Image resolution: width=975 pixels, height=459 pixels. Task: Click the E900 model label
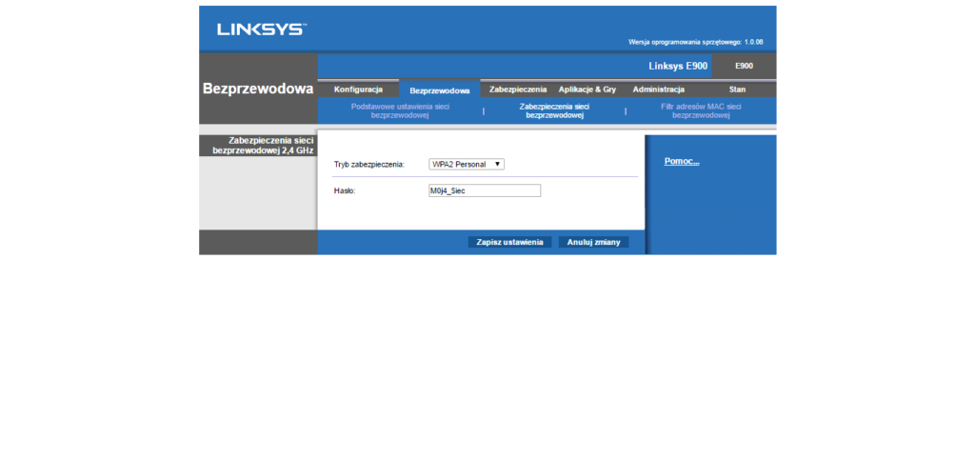pyautogui.click(x=744, y=66)
